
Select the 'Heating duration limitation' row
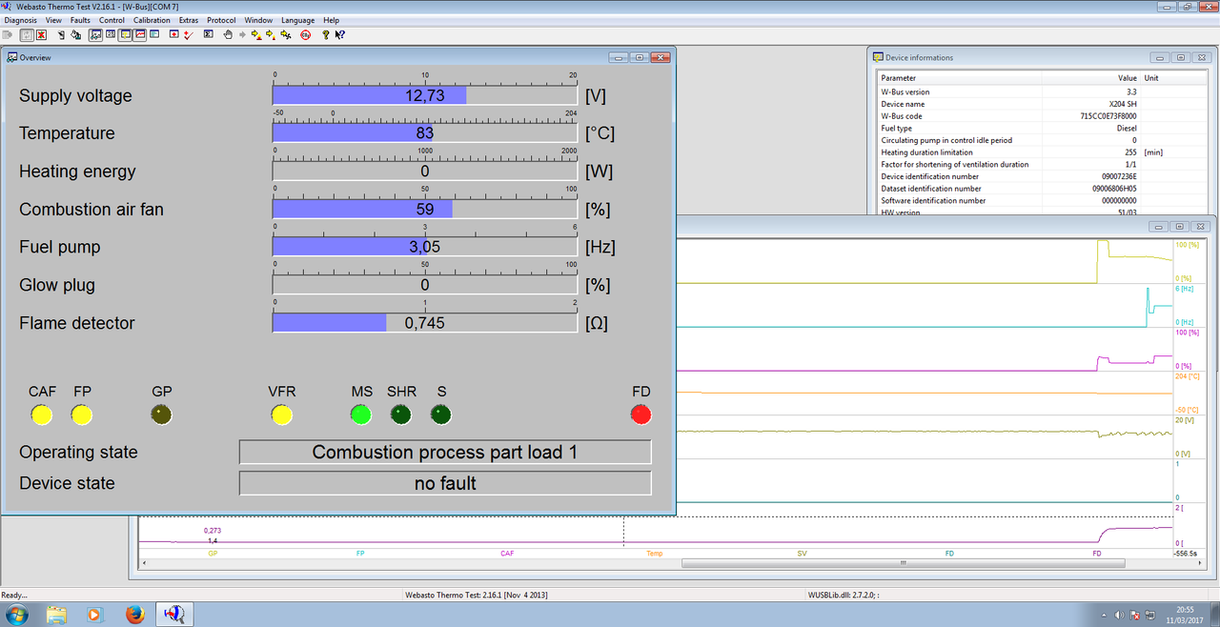(x=1043, y=152)
